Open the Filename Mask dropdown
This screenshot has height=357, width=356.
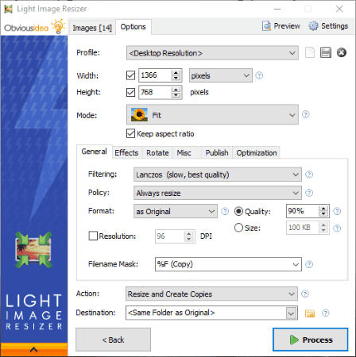click(296, 264)
